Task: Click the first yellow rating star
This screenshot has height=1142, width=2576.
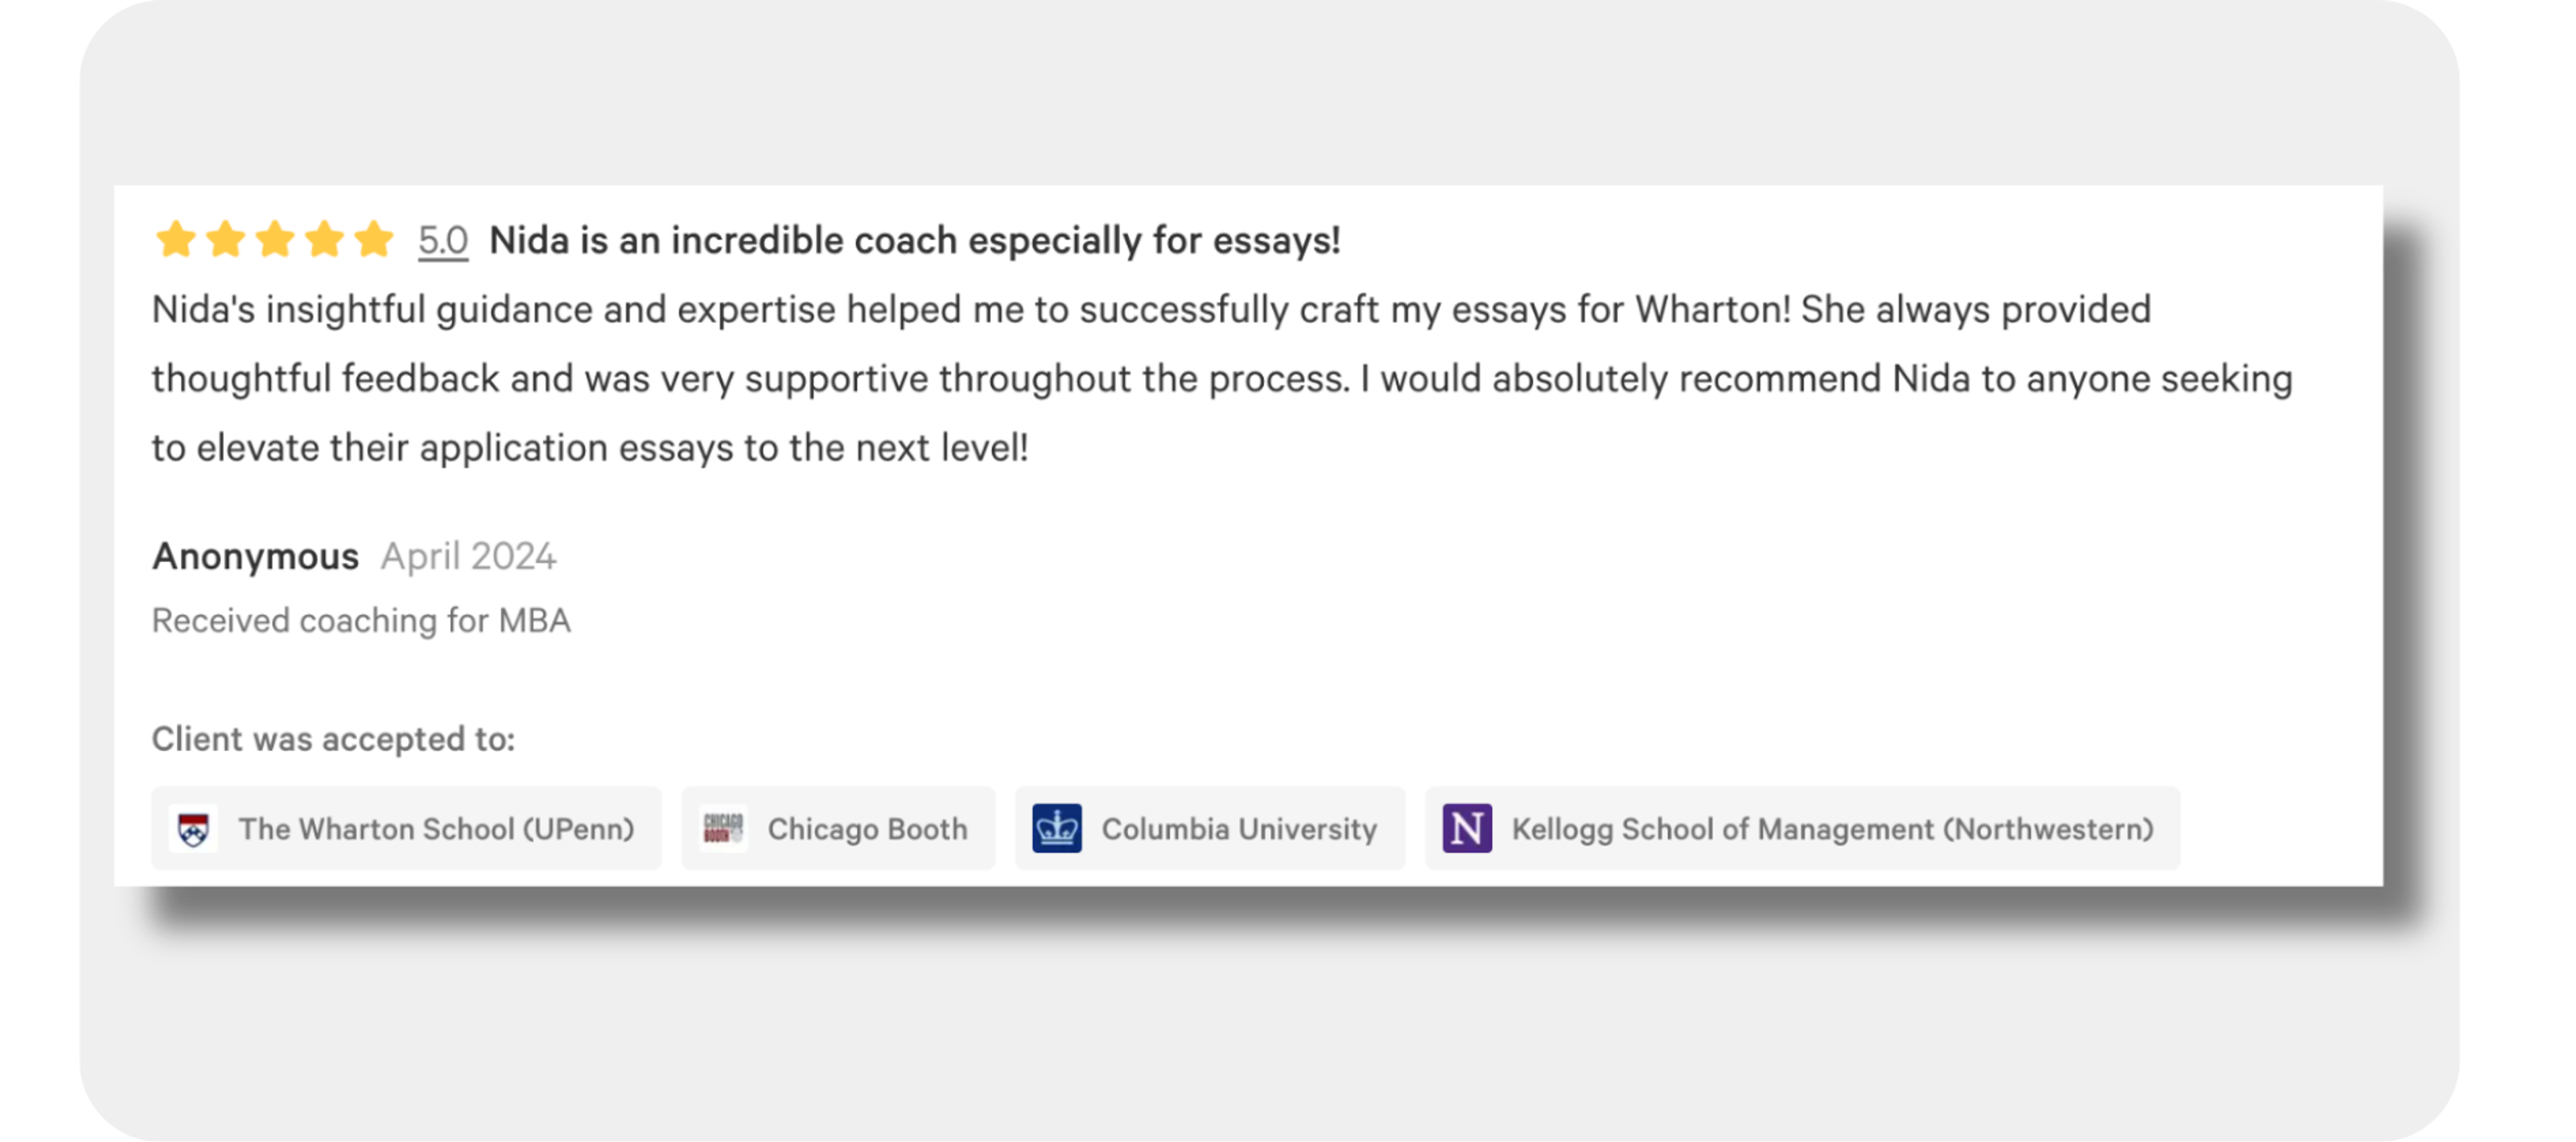Action: point(176,240)
